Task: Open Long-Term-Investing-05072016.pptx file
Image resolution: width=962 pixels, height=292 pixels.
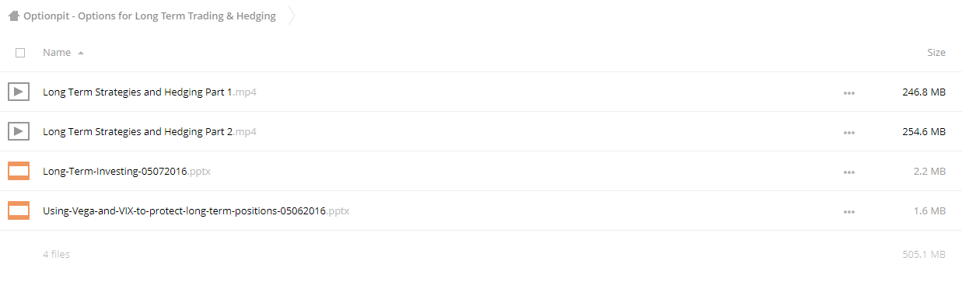Action: point(127,171)
